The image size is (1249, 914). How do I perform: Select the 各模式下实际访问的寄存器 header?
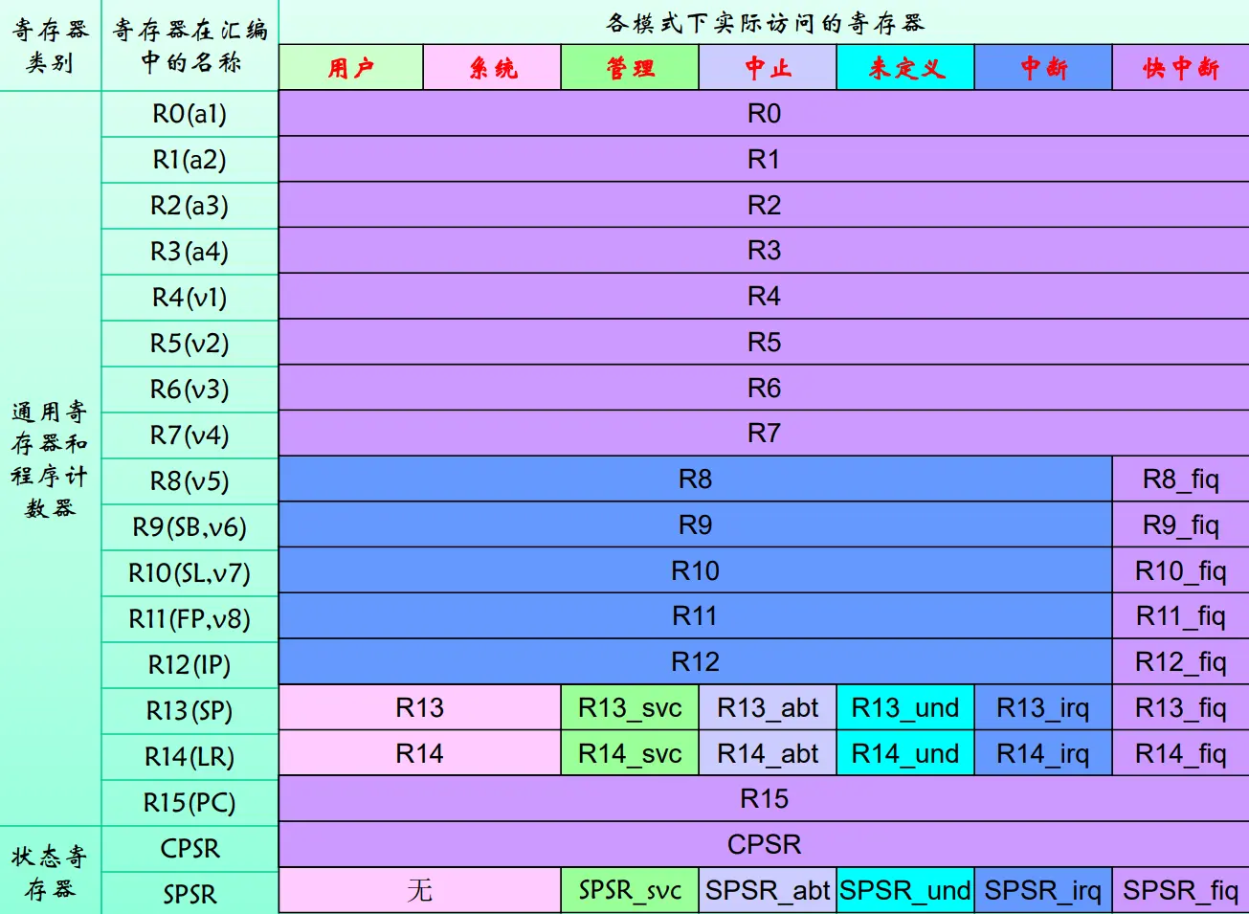764,22
